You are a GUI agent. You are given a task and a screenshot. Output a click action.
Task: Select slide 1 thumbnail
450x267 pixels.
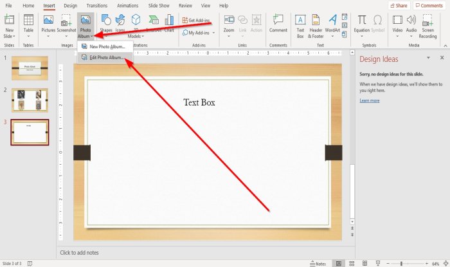coord(30,68)
